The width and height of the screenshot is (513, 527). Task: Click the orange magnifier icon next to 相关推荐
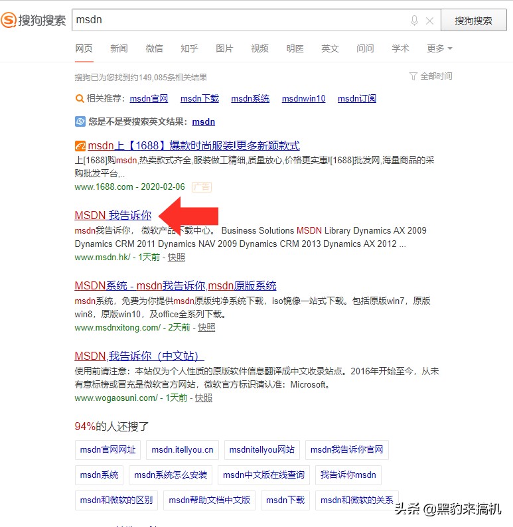pos(80,98)
